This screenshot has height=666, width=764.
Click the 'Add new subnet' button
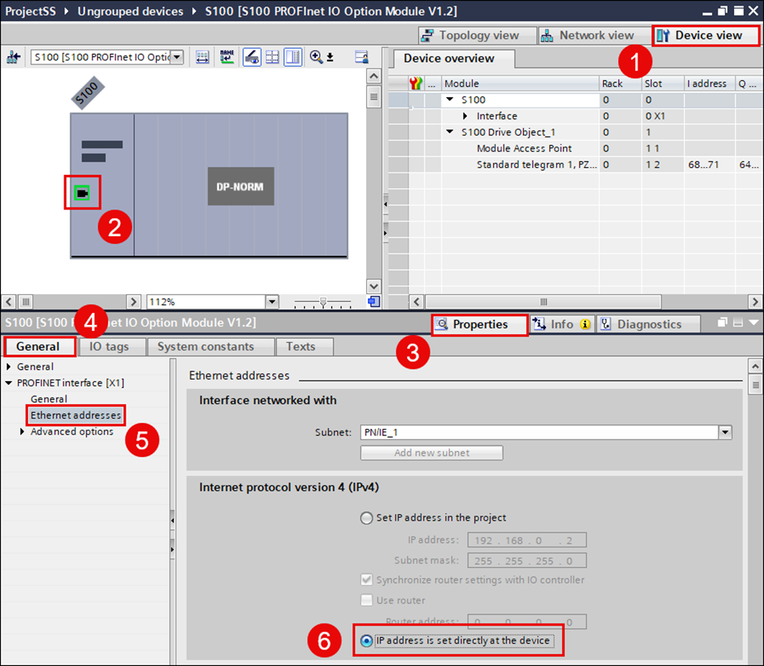coord(431,453)
